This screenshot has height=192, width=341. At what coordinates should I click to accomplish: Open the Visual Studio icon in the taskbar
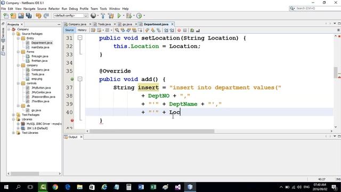point(177,187)
